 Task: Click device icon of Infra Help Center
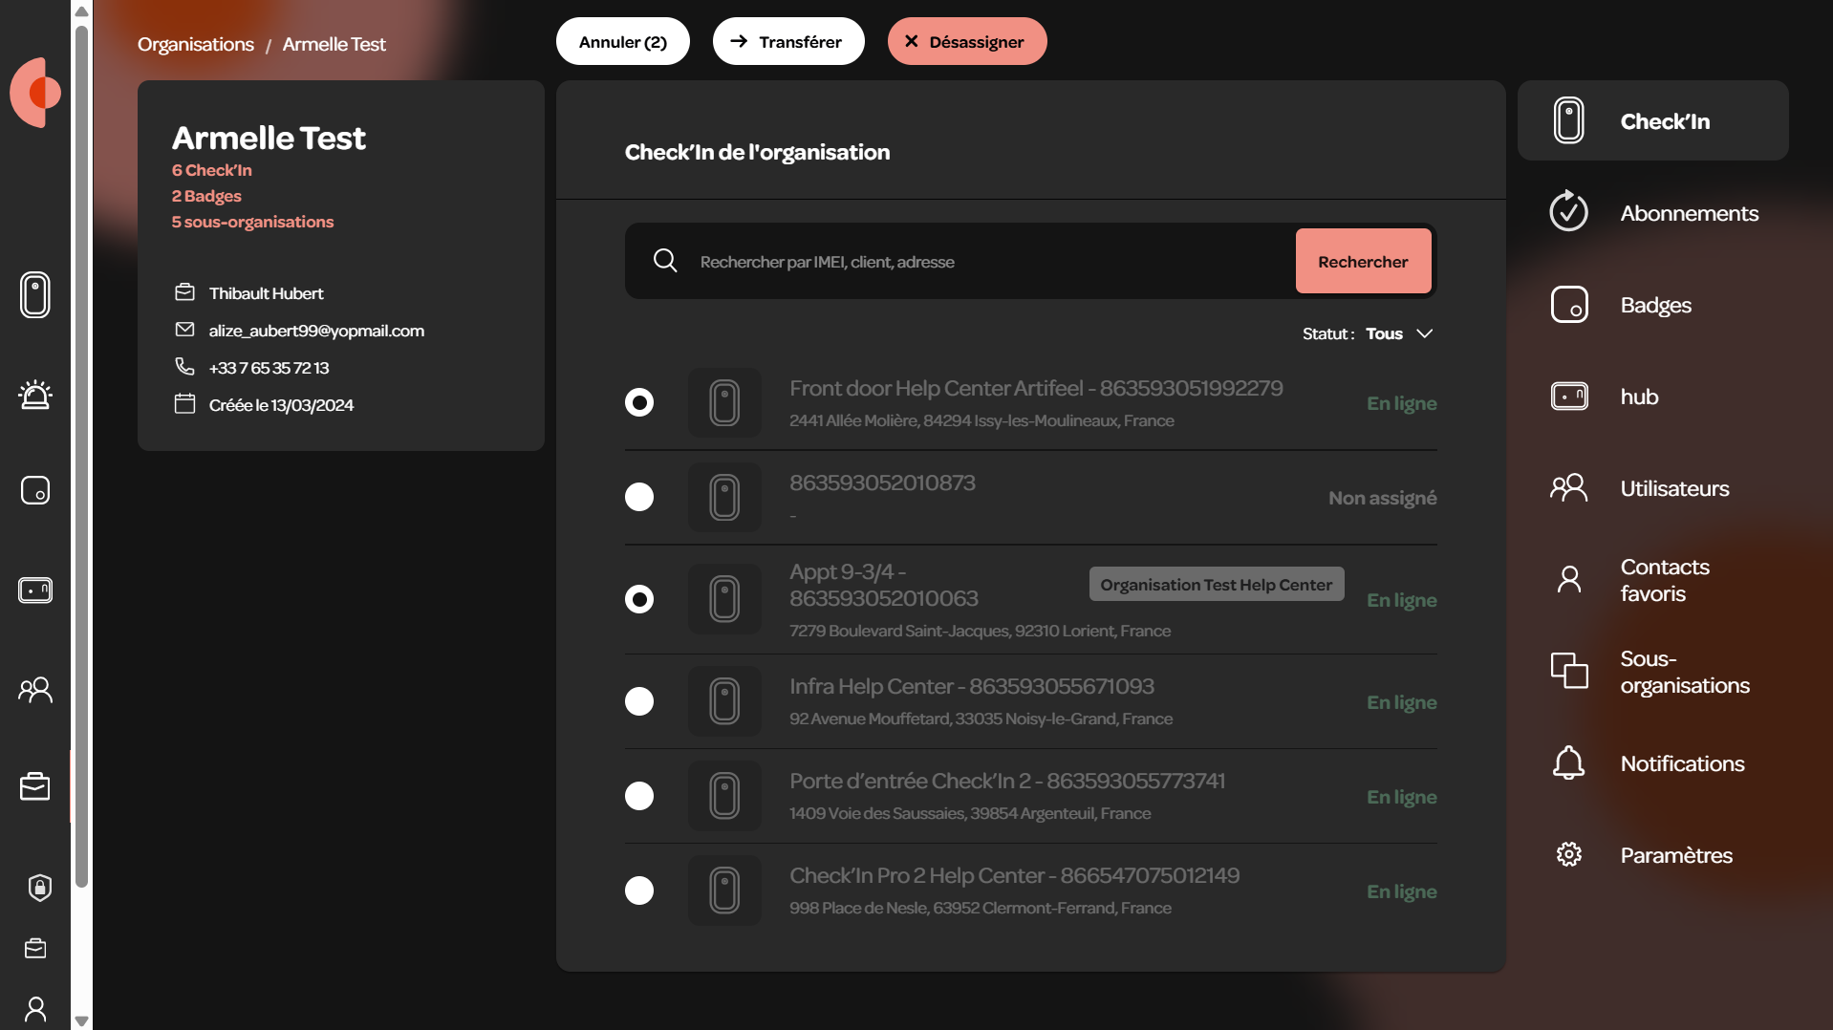[x=724, y=701]
